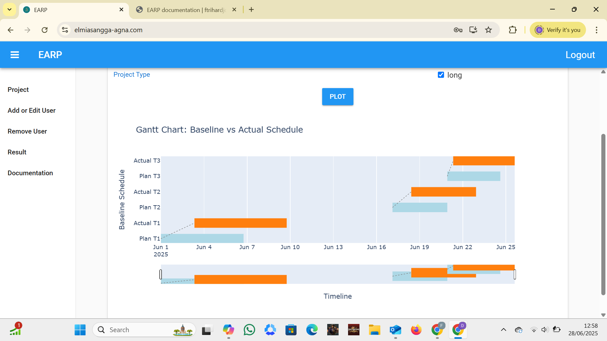Click the left range slider handle

161,274
